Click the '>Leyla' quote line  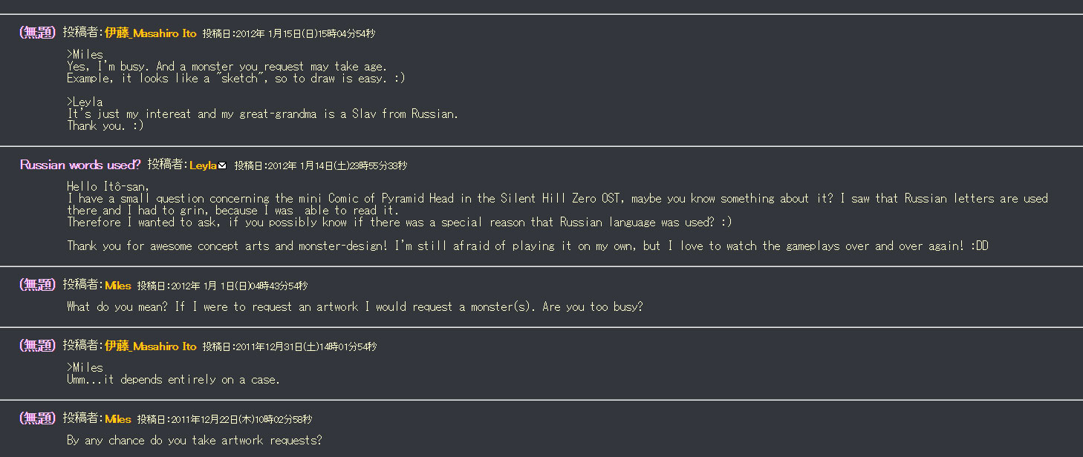85,102
